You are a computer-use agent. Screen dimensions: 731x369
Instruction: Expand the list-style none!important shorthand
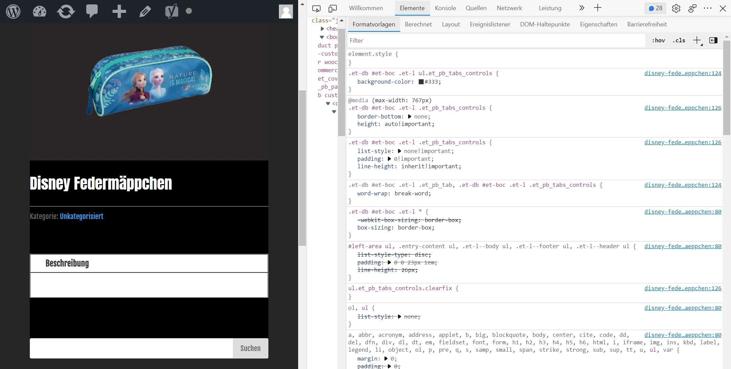(399, 151)
